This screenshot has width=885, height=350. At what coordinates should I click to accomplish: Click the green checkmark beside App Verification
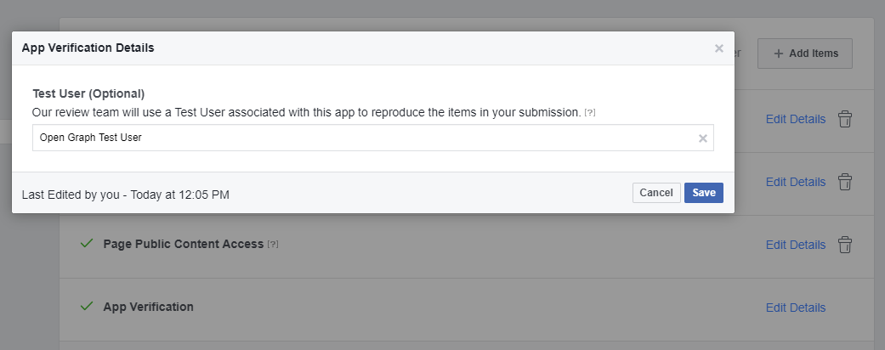(x=86, y=307)
